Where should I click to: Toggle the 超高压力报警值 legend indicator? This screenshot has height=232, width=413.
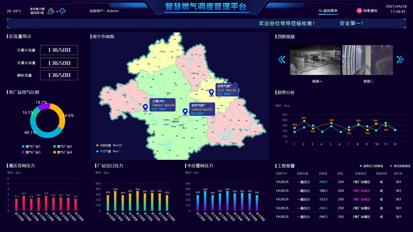371,166
